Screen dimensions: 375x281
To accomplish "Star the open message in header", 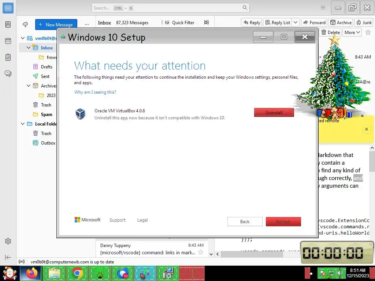I will 368,32.
